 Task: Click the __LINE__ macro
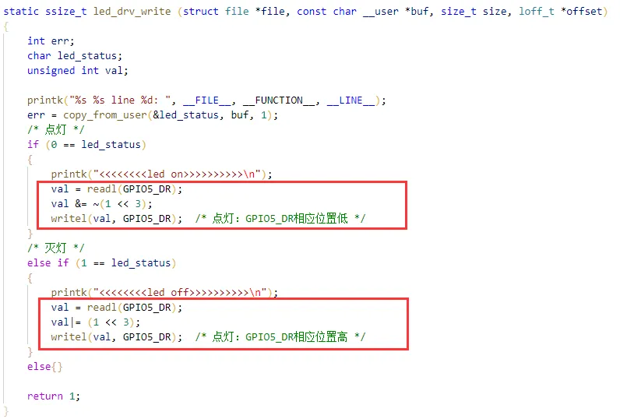click(x=351, y=100)
